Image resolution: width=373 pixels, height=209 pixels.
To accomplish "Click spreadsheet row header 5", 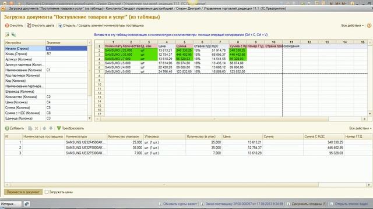I will [x=100, y=63].
